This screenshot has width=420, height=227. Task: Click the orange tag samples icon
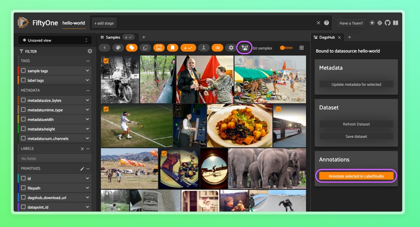(132, 48)
